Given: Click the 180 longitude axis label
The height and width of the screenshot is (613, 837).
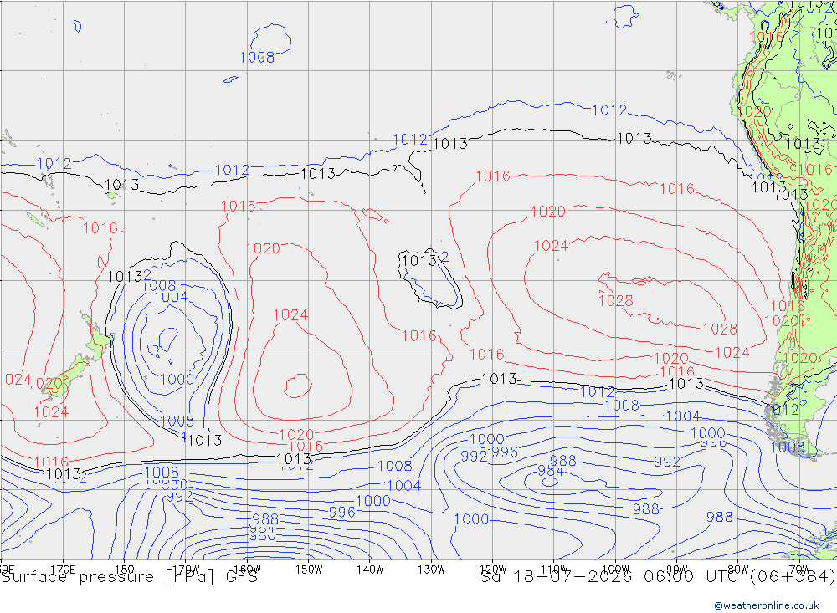Looking at the screenshot, I should (125, 570).
